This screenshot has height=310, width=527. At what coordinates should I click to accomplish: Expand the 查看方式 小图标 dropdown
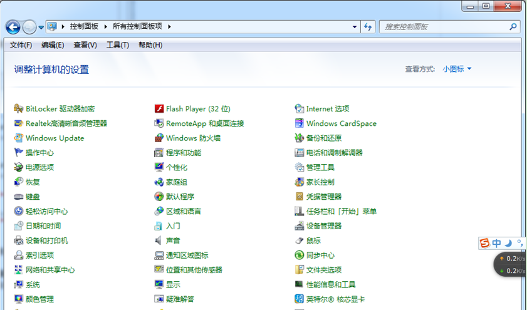(457, 69)
